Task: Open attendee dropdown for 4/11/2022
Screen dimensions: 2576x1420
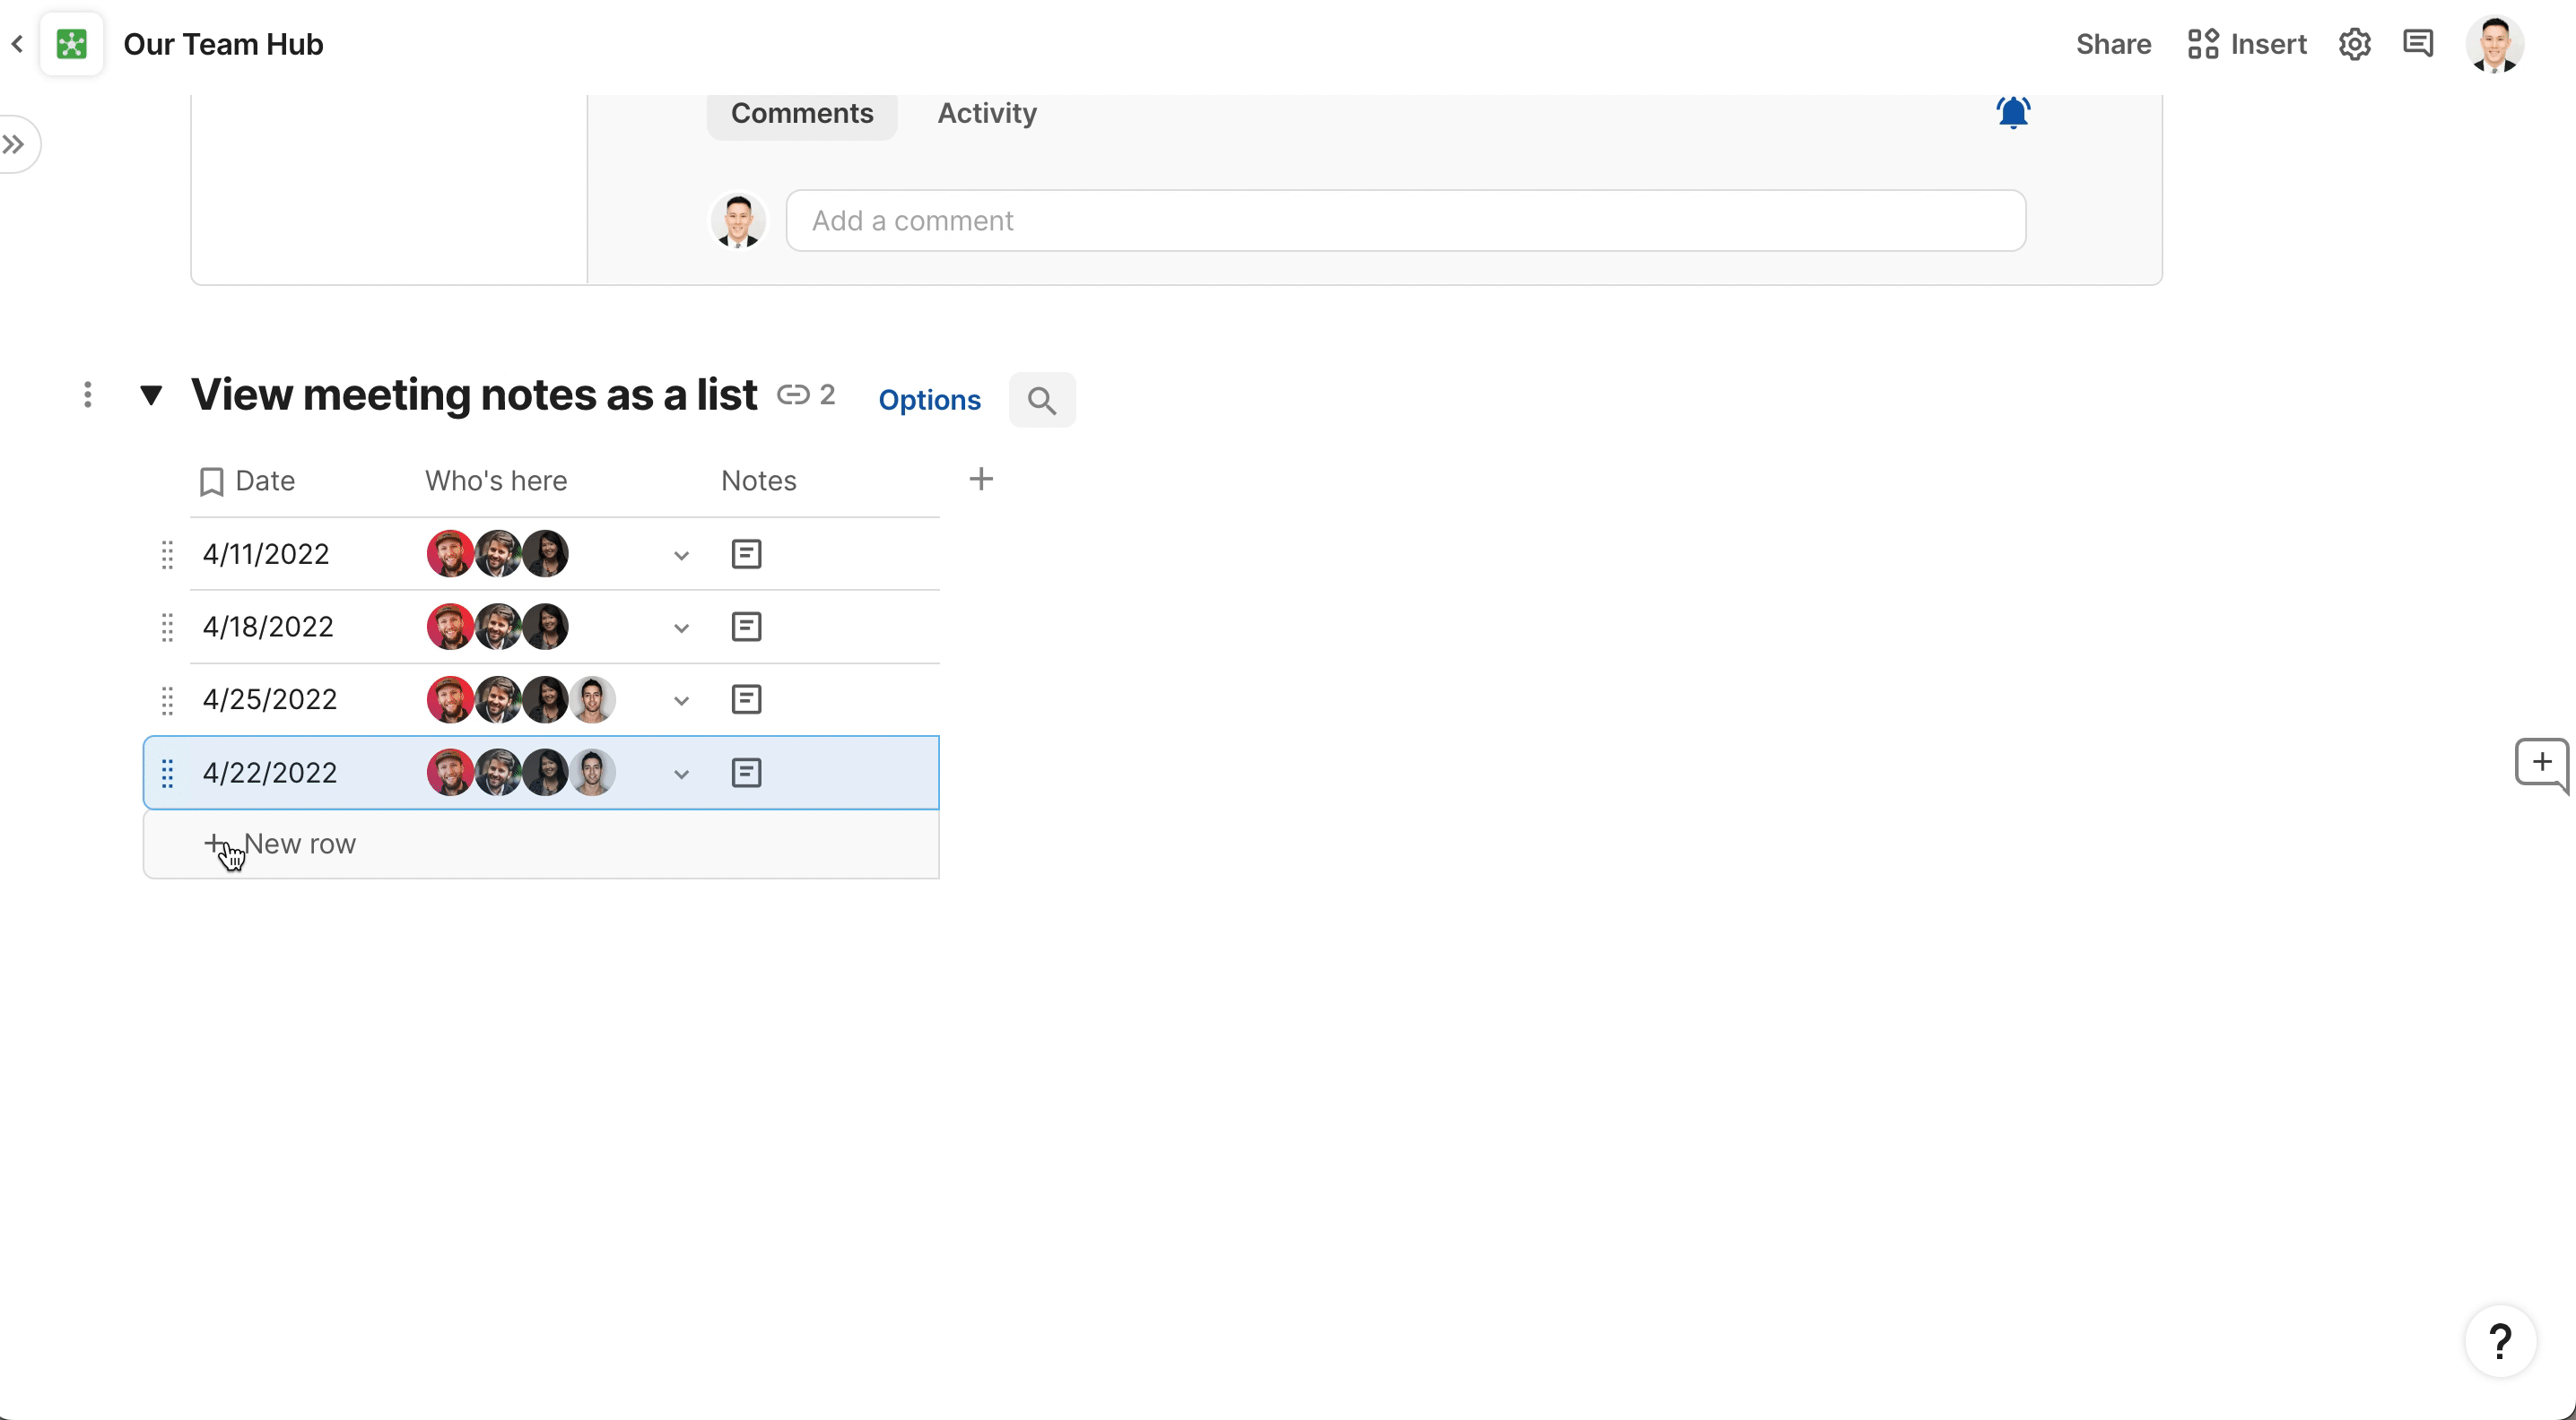Action: pyautogui.click(x=681, y=556)
